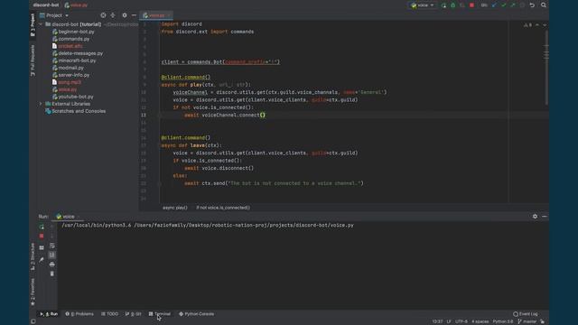Viewport: 578px width, 325px height.
Task: Open the Project view dropdown
Action: point(54,15)
